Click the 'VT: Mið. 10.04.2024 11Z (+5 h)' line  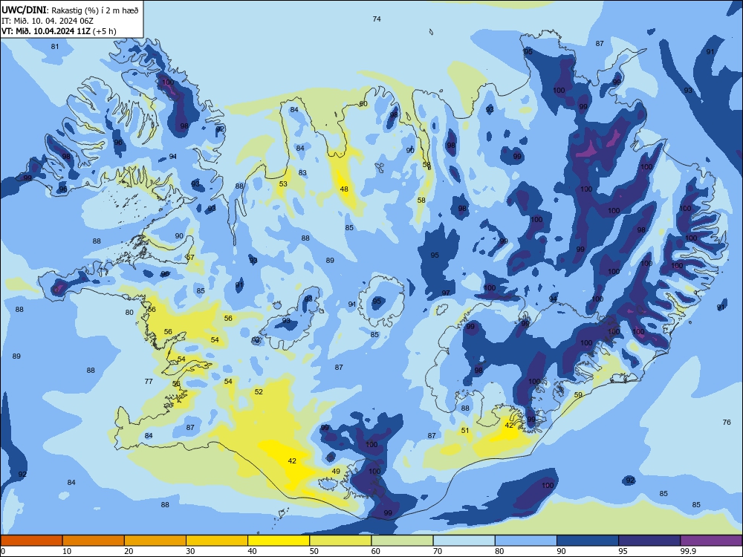point(59,31)
